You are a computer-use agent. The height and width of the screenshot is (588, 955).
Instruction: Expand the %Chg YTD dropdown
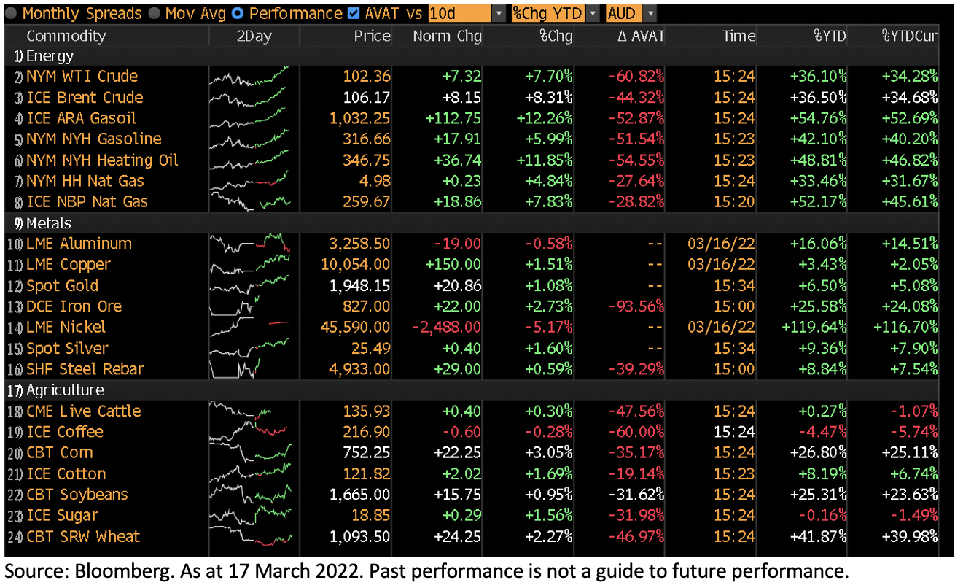(593, 13)
